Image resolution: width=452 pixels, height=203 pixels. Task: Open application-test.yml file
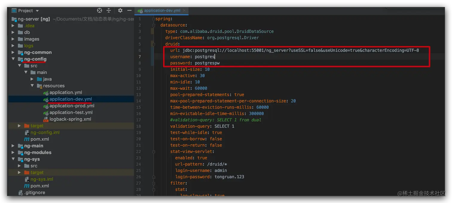(x=71, y=112)
